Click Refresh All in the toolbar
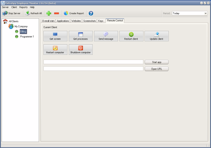This screenshot has height=148, width=211. (34, 13)
